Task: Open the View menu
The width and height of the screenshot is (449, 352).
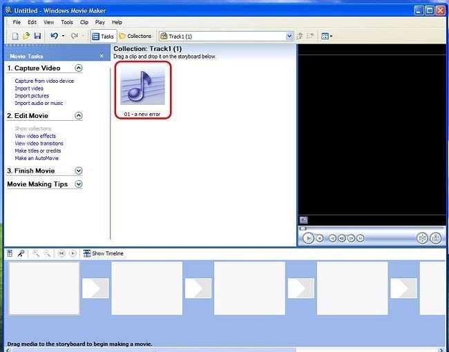Action: [48, 22]
